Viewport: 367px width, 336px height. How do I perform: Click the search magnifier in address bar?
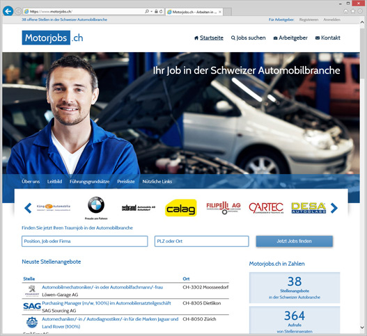click(x=147, y=11)
